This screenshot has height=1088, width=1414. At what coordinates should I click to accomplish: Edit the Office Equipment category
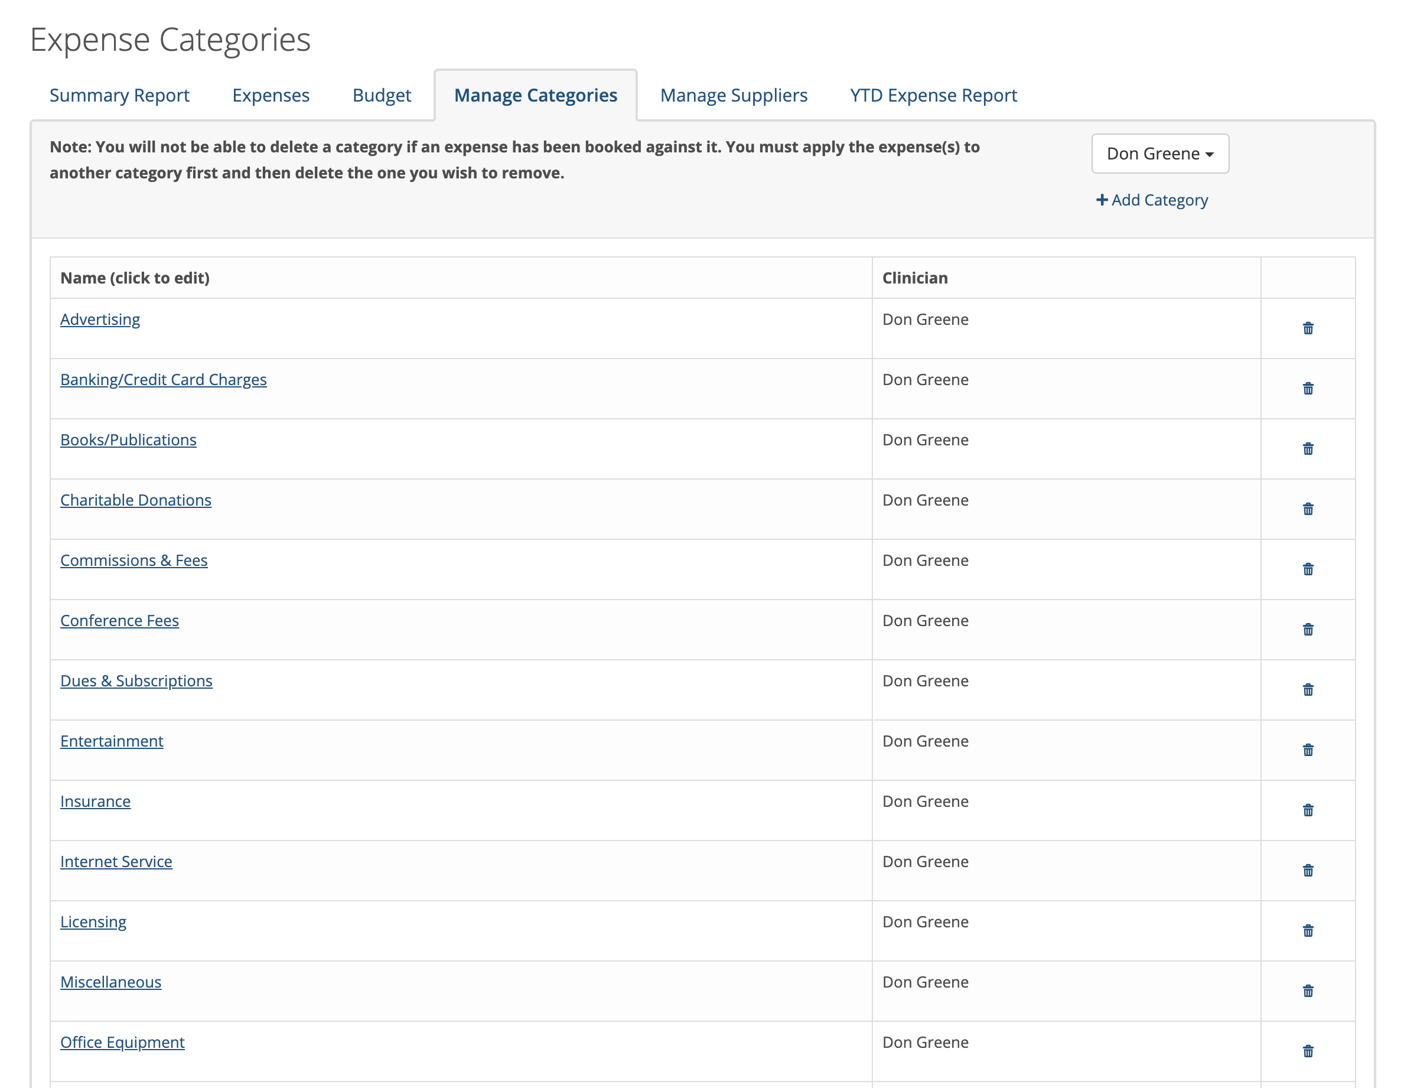point(122,1042)
